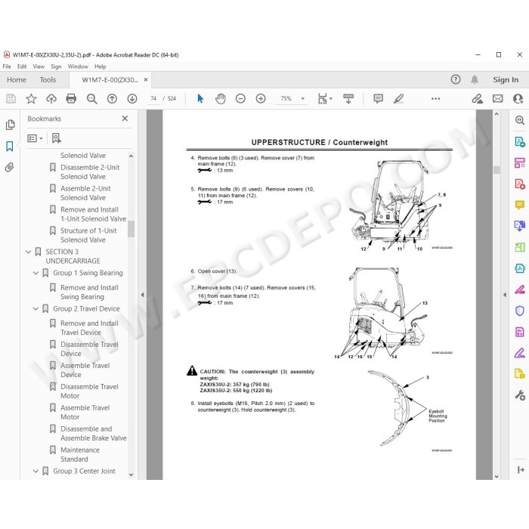This screenshot has height=529, width=529.
Task: Collapse the Group 1 Swing Bearing bookmark
Action: click(x=36, y=273)
